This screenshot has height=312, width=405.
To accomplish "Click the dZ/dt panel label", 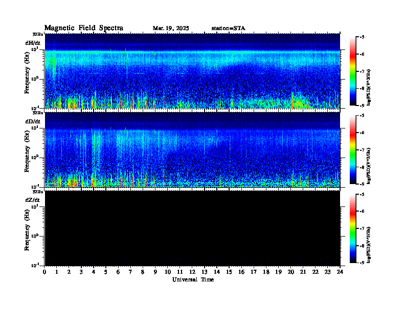I will (33, 200).
